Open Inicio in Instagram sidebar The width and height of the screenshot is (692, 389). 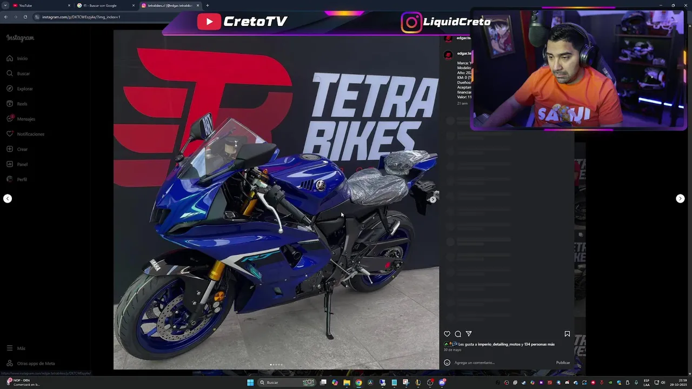click(17, 58)
